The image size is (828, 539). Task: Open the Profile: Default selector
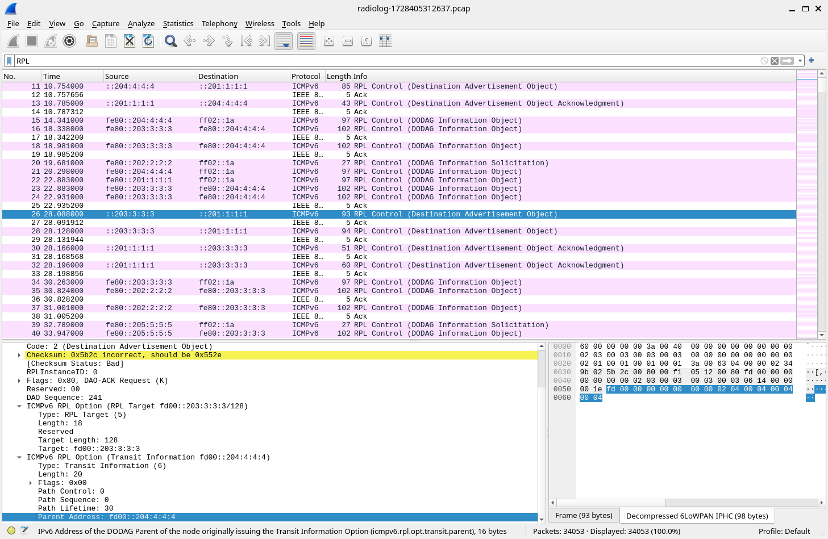(x=784, y=531)
